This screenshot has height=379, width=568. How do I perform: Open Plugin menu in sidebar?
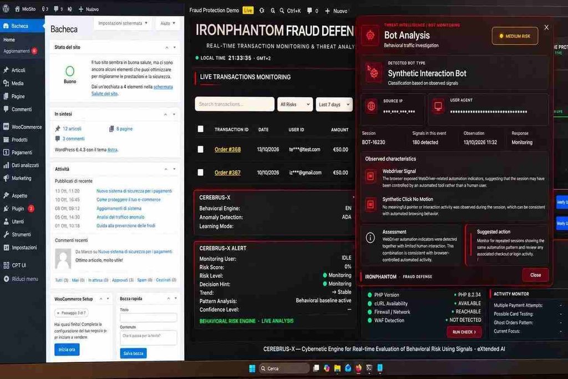[18, 208]
